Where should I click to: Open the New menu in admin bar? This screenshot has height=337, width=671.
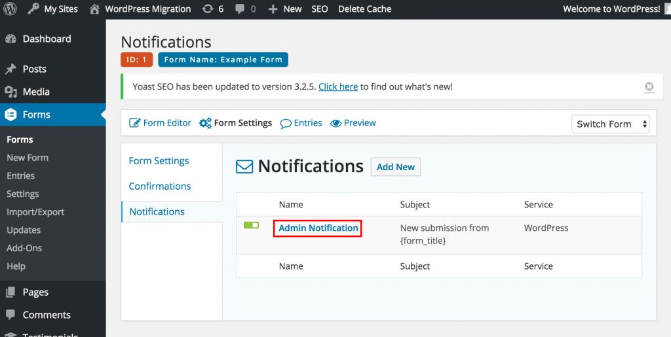[x=293, y=9]
